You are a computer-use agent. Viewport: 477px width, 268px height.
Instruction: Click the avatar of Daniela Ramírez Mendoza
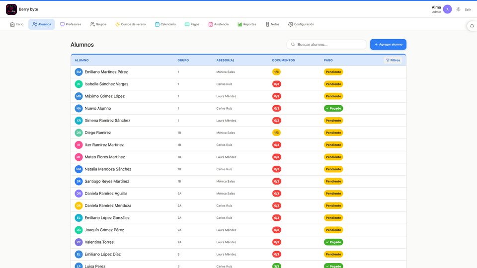(x=79, y=205)
